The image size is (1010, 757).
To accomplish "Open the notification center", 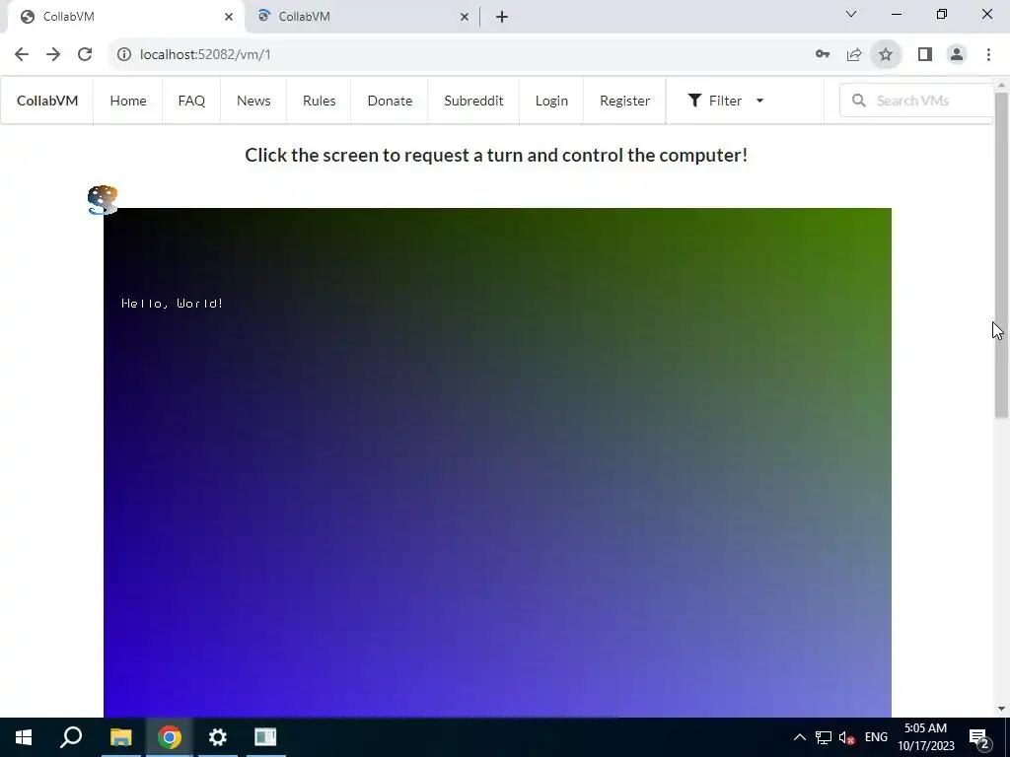I will click(979, 737).
